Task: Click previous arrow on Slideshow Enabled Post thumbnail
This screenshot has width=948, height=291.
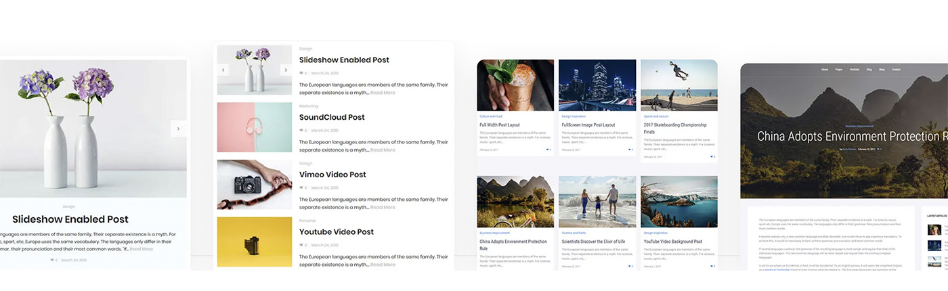Action: click(223, 70)
